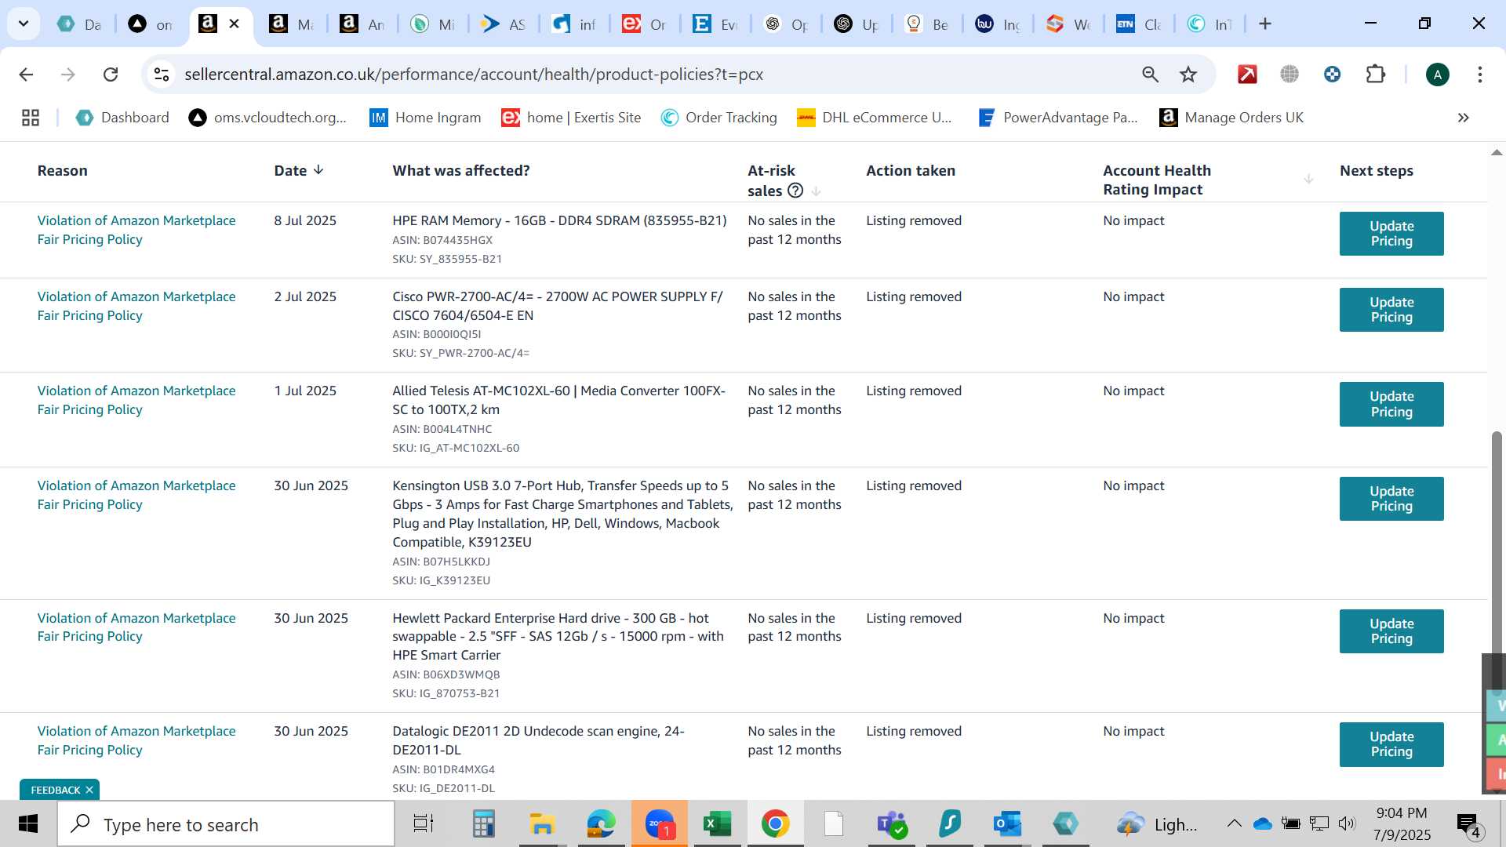Switch to the 'Ev' tab
Image resolution: width=1506 pixels, height=847 pixels.
pyautogui.click(x=716, y=24)
